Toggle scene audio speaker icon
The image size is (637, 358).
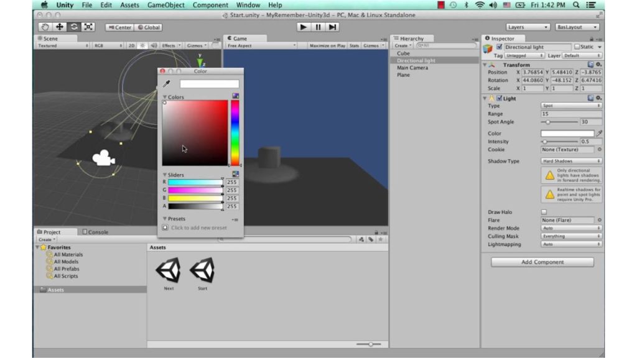pyautogui.click(x=154, y=45)
